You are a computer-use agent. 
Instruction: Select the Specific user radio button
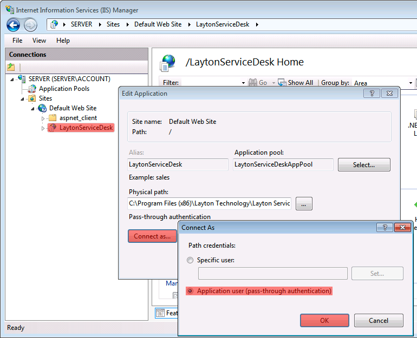coord(190,260)
